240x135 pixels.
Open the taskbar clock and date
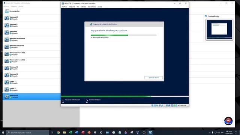229,132
